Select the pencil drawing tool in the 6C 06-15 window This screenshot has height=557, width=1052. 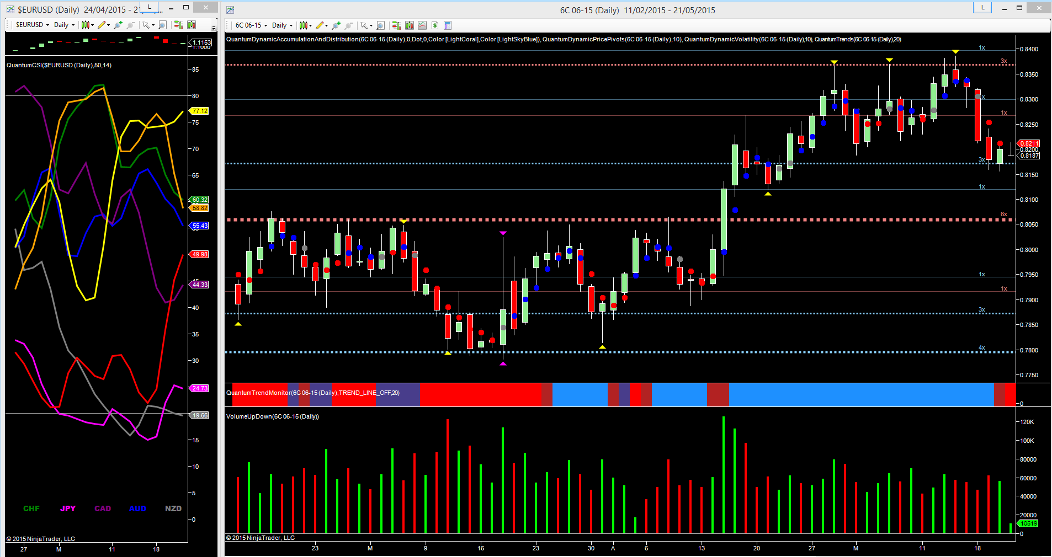(320, 25)
